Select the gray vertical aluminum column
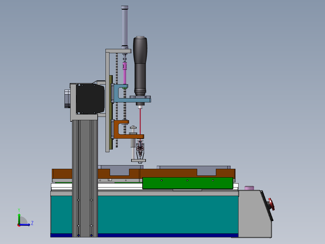Viewport: 325px width, 244px height. tap(85, 178)
